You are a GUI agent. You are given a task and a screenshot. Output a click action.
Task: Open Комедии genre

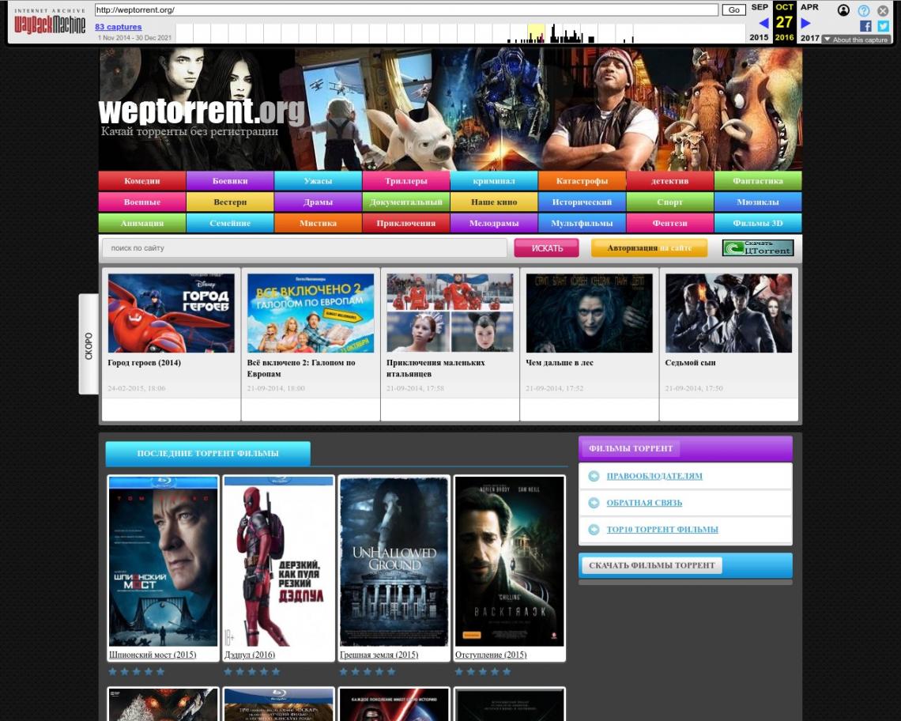point(142,180)
